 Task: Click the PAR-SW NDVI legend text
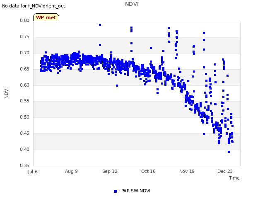click(136, 191)
